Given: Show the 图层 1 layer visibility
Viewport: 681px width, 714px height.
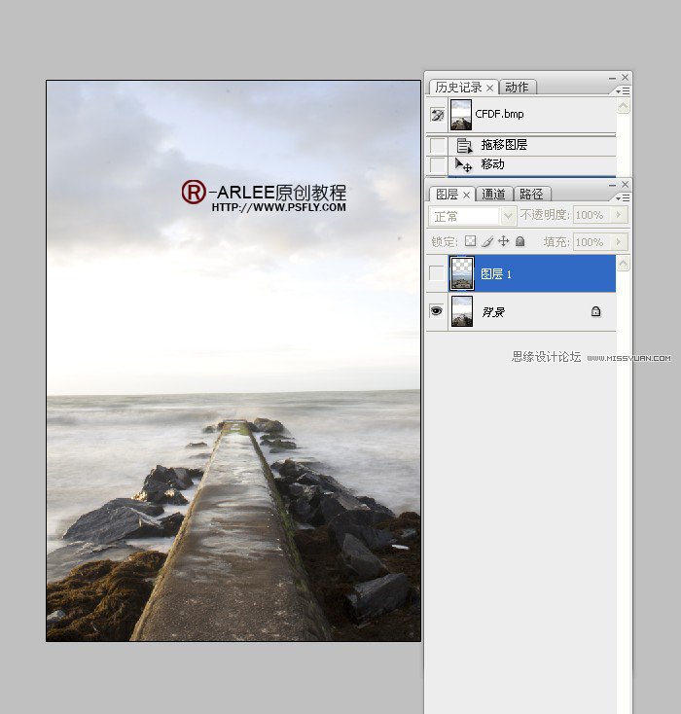Looking at the screenshot, I should click(x=437, y=273).
